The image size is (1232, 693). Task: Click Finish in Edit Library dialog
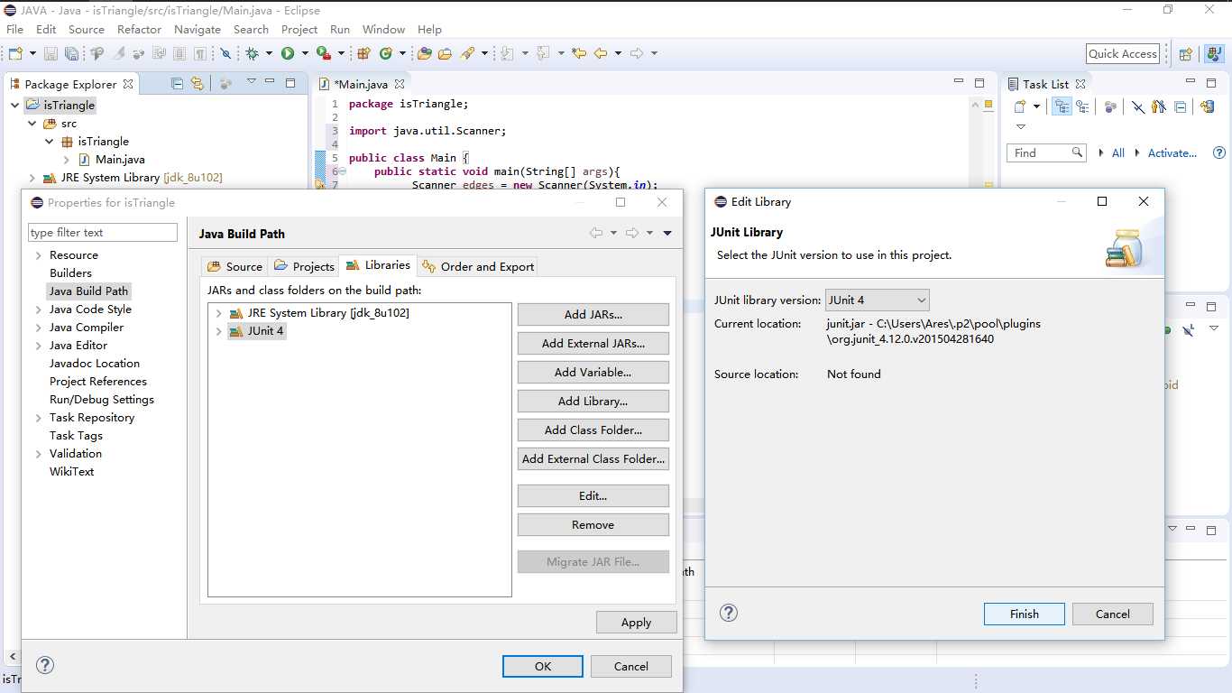point(1025,614)
